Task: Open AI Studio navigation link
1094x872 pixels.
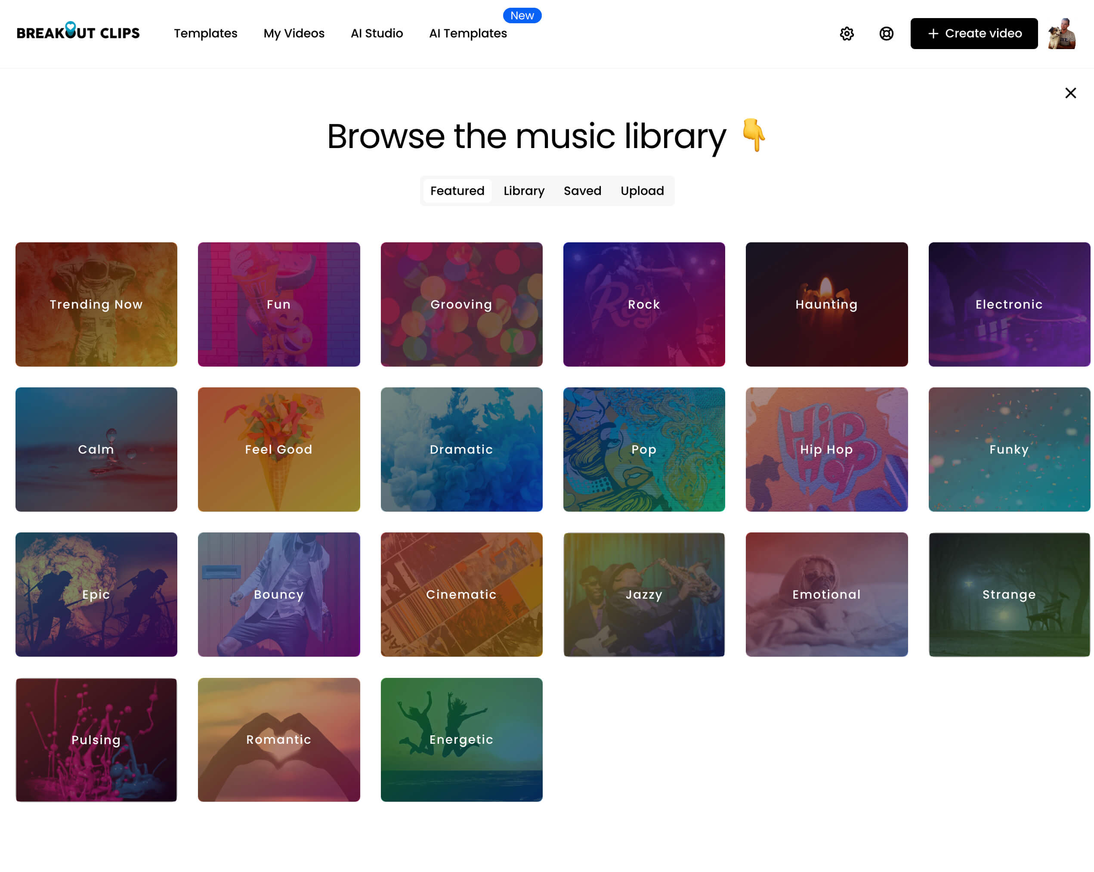Action: pos(377,34)
